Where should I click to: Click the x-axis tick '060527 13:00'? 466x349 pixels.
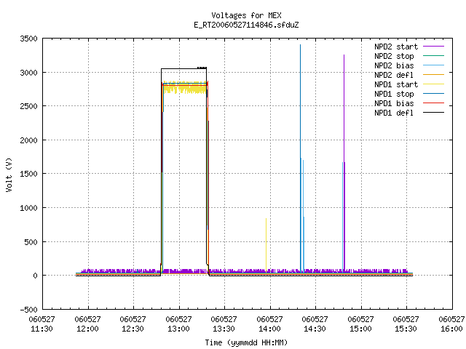178,324
